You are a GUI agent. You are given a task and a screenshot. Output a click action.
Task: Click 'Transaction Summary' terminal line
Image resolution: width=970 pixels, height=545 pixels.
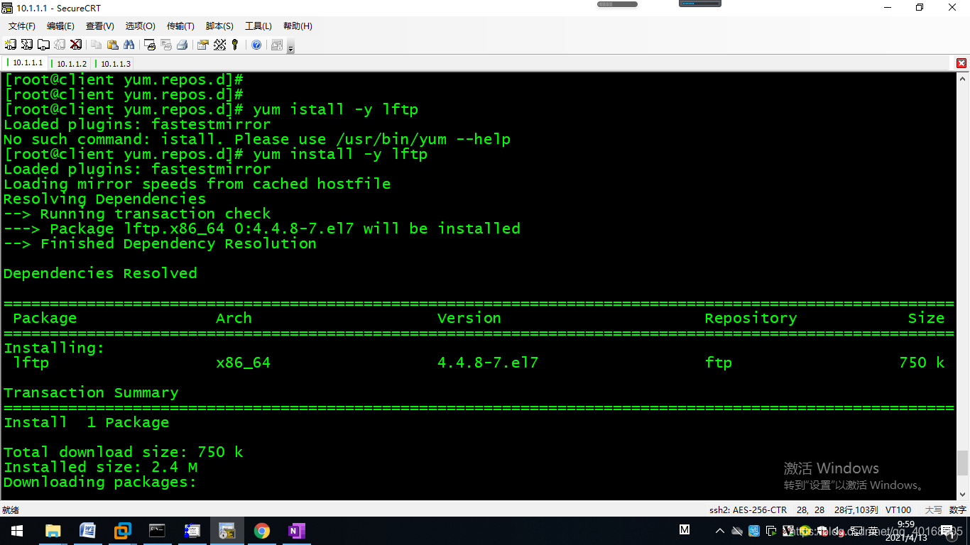click(91, 392)
